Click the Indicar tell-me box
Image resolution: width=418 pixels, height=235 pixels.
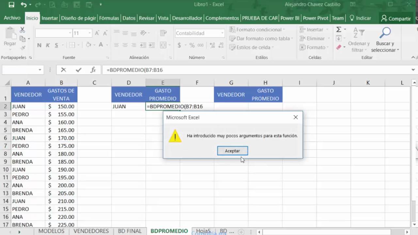[360, 18]
